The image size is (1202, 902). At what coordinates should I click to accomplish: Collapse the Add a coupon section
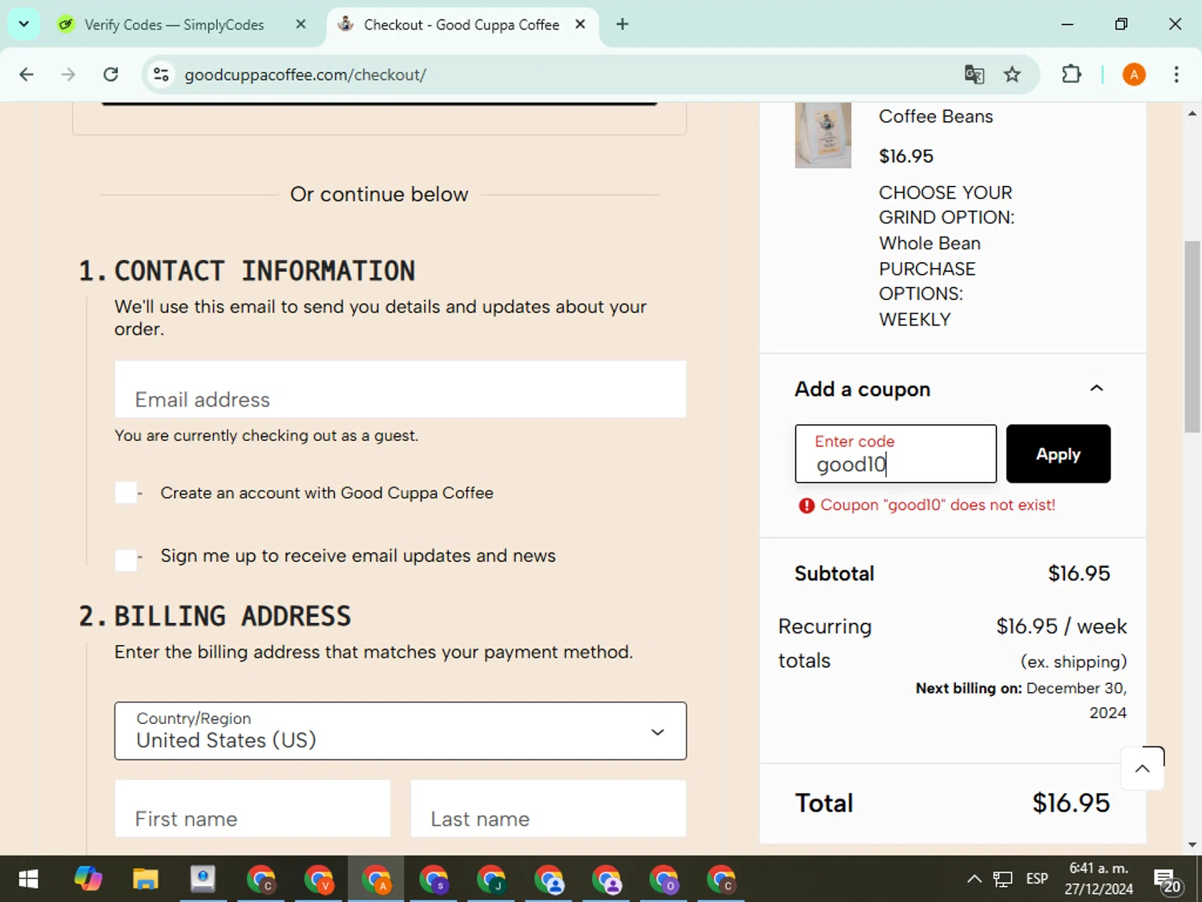1096,388
